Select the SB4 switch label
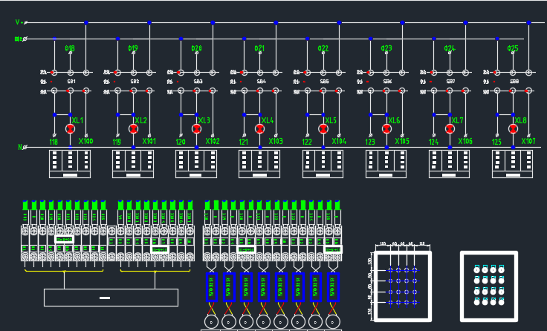The image size is (547, 331). (x=262, y=81)
